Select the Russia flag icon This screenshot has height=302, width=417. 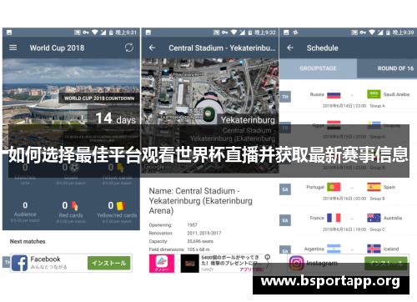point(334,94)
